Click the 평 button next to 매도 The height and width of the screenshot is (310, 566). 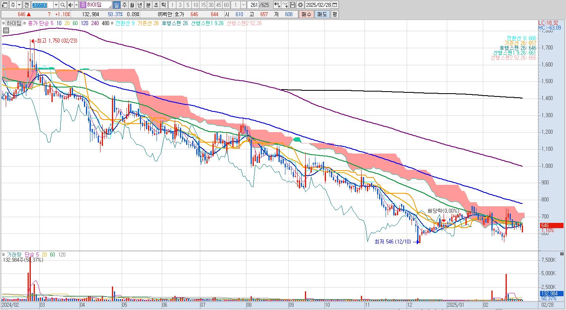pyautogui.click(x=334, y=14)
